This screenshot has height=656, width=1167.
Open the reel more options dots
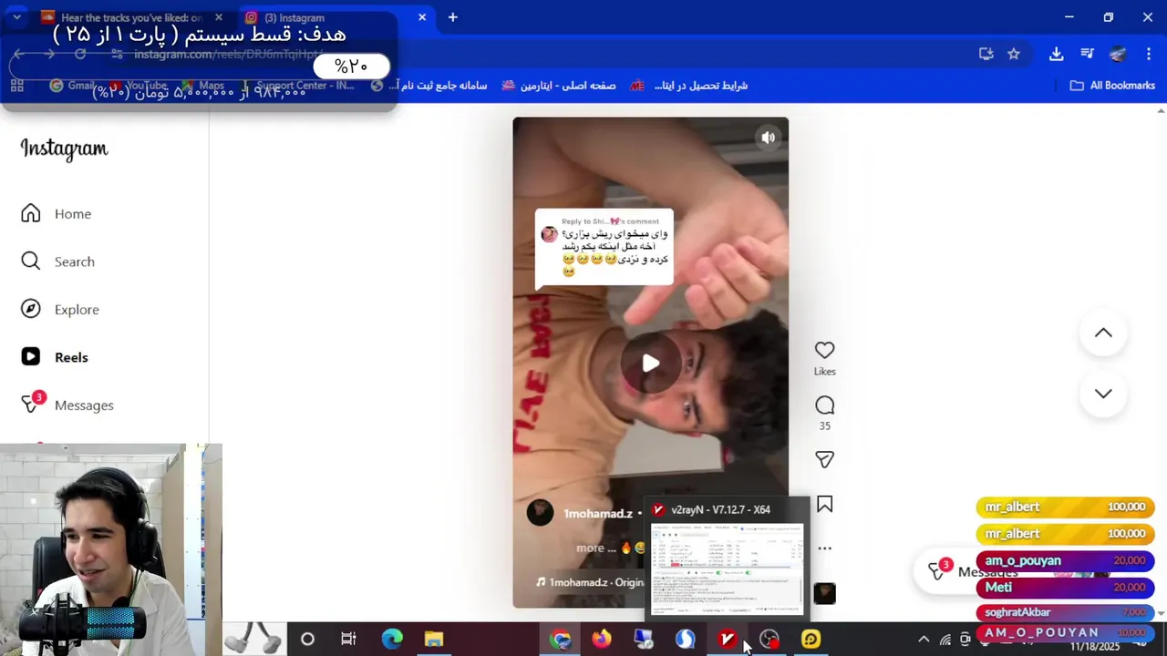[824, 548]
